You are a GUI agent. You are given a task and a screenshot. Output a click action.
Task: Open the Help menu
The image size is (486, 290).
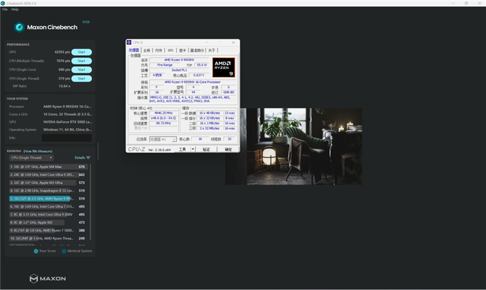pyautogui.click(x=15, y=9)
